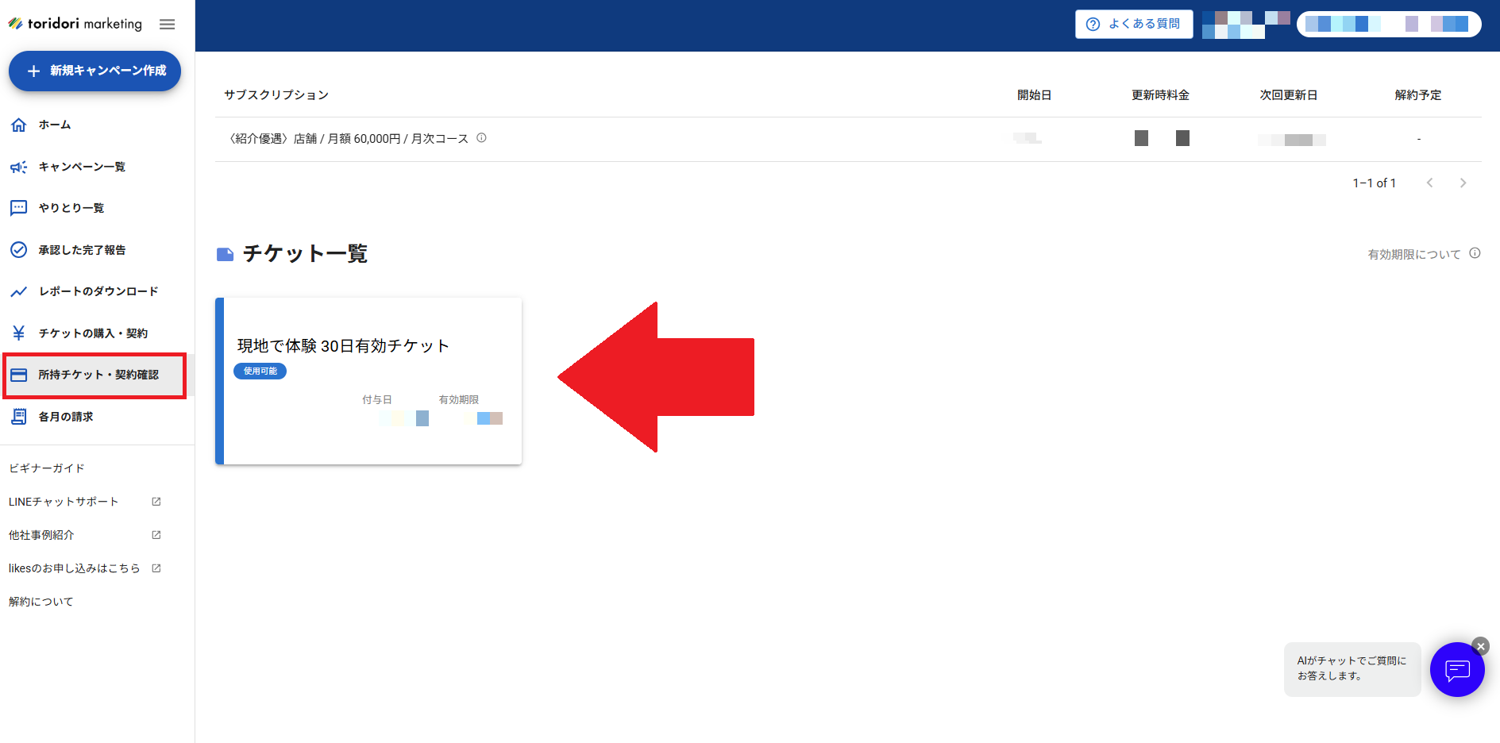Click the AIがチャットでご質問に message
1500x743 pixels.
point(1352,668)
